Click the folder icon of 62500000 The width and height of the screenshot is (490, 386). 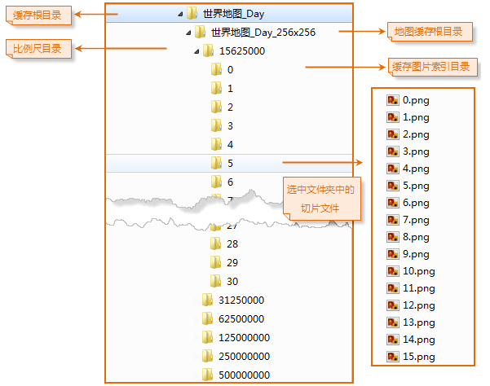(208, 318)
